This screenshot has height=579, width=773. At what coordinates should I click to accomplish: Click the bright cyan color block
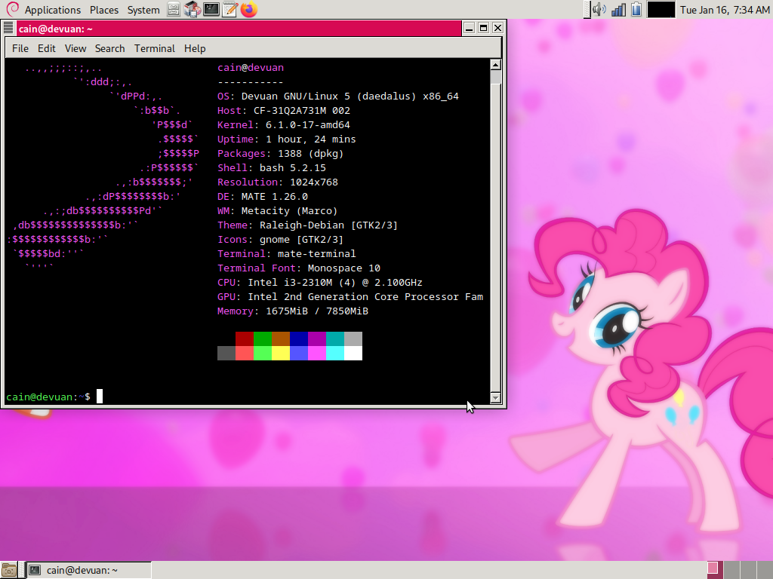pos(335,353)
